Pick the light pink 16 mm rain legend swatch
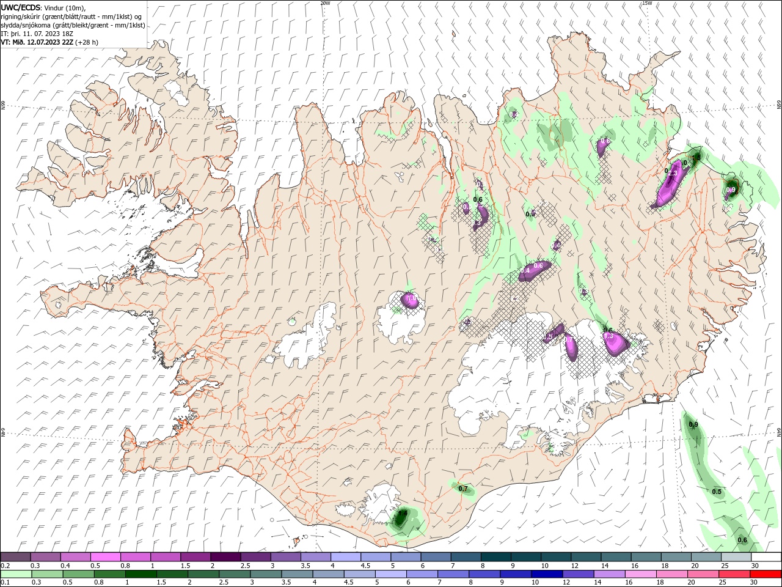This screenshot has height=587, width=782. tap(641, 574)
